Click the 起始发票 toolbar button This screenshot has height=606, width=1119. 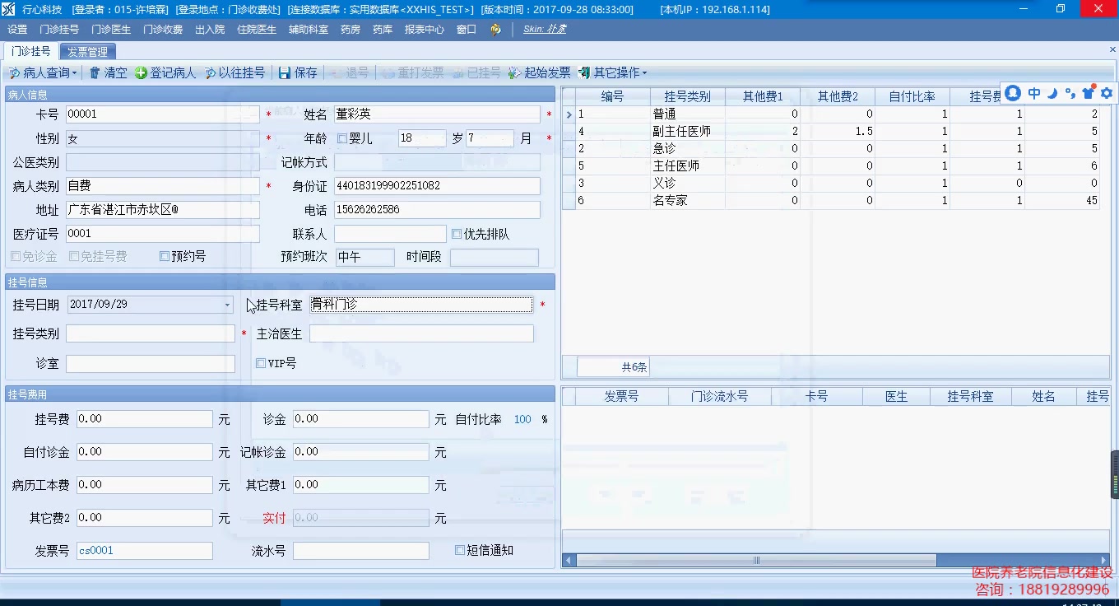pos(540,72)
